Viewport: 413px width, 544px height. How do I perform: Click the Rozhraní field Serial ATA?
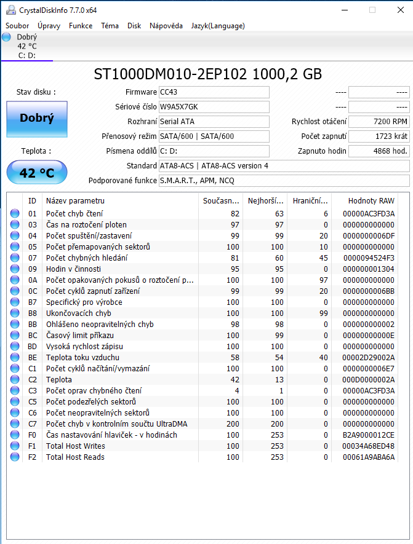(x=214, y=122)
